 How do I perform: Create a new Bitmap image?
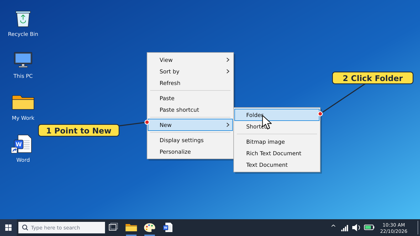277,142
